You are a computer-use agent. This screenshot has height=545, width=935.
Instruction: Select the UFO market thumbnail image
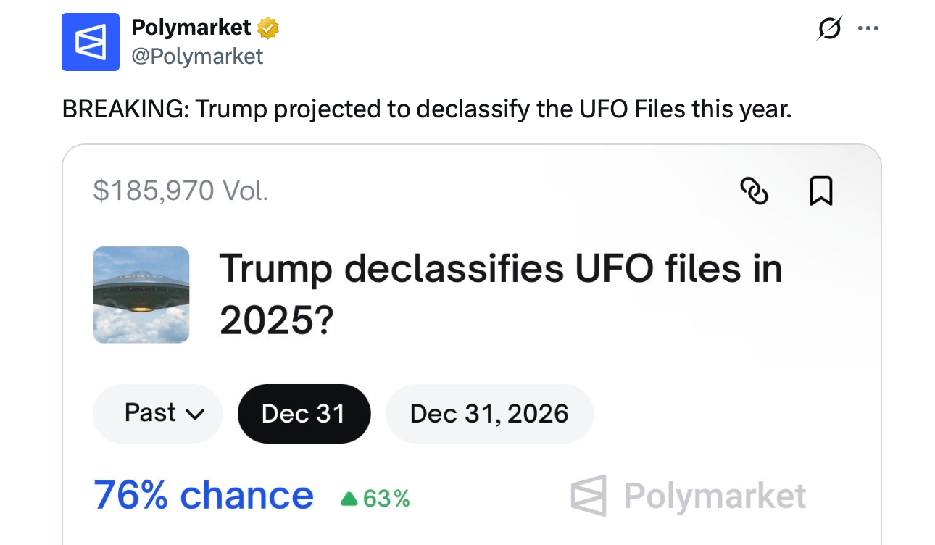tap(141, 294)
